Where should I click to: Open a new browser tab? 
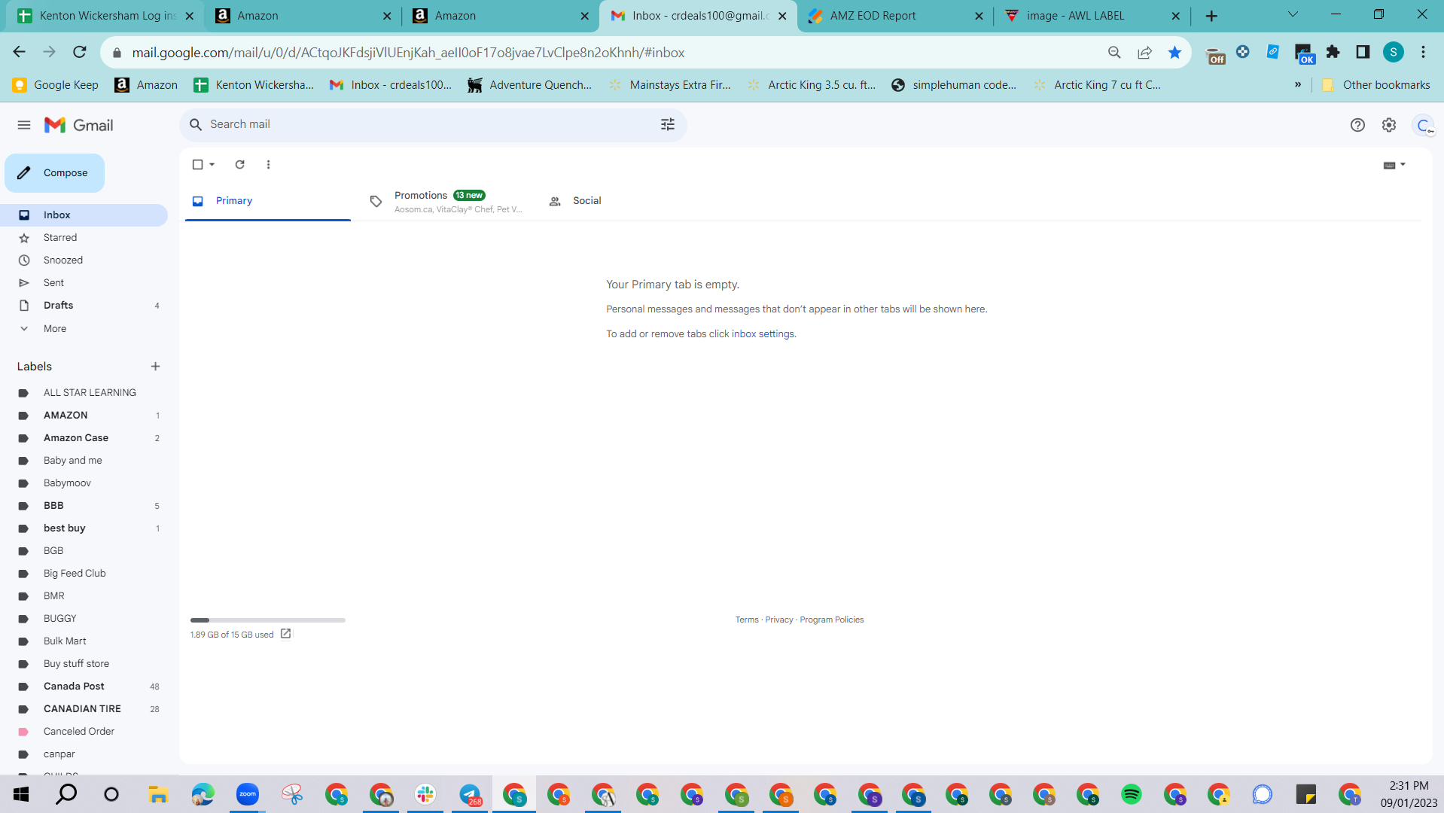point(1211,16)
